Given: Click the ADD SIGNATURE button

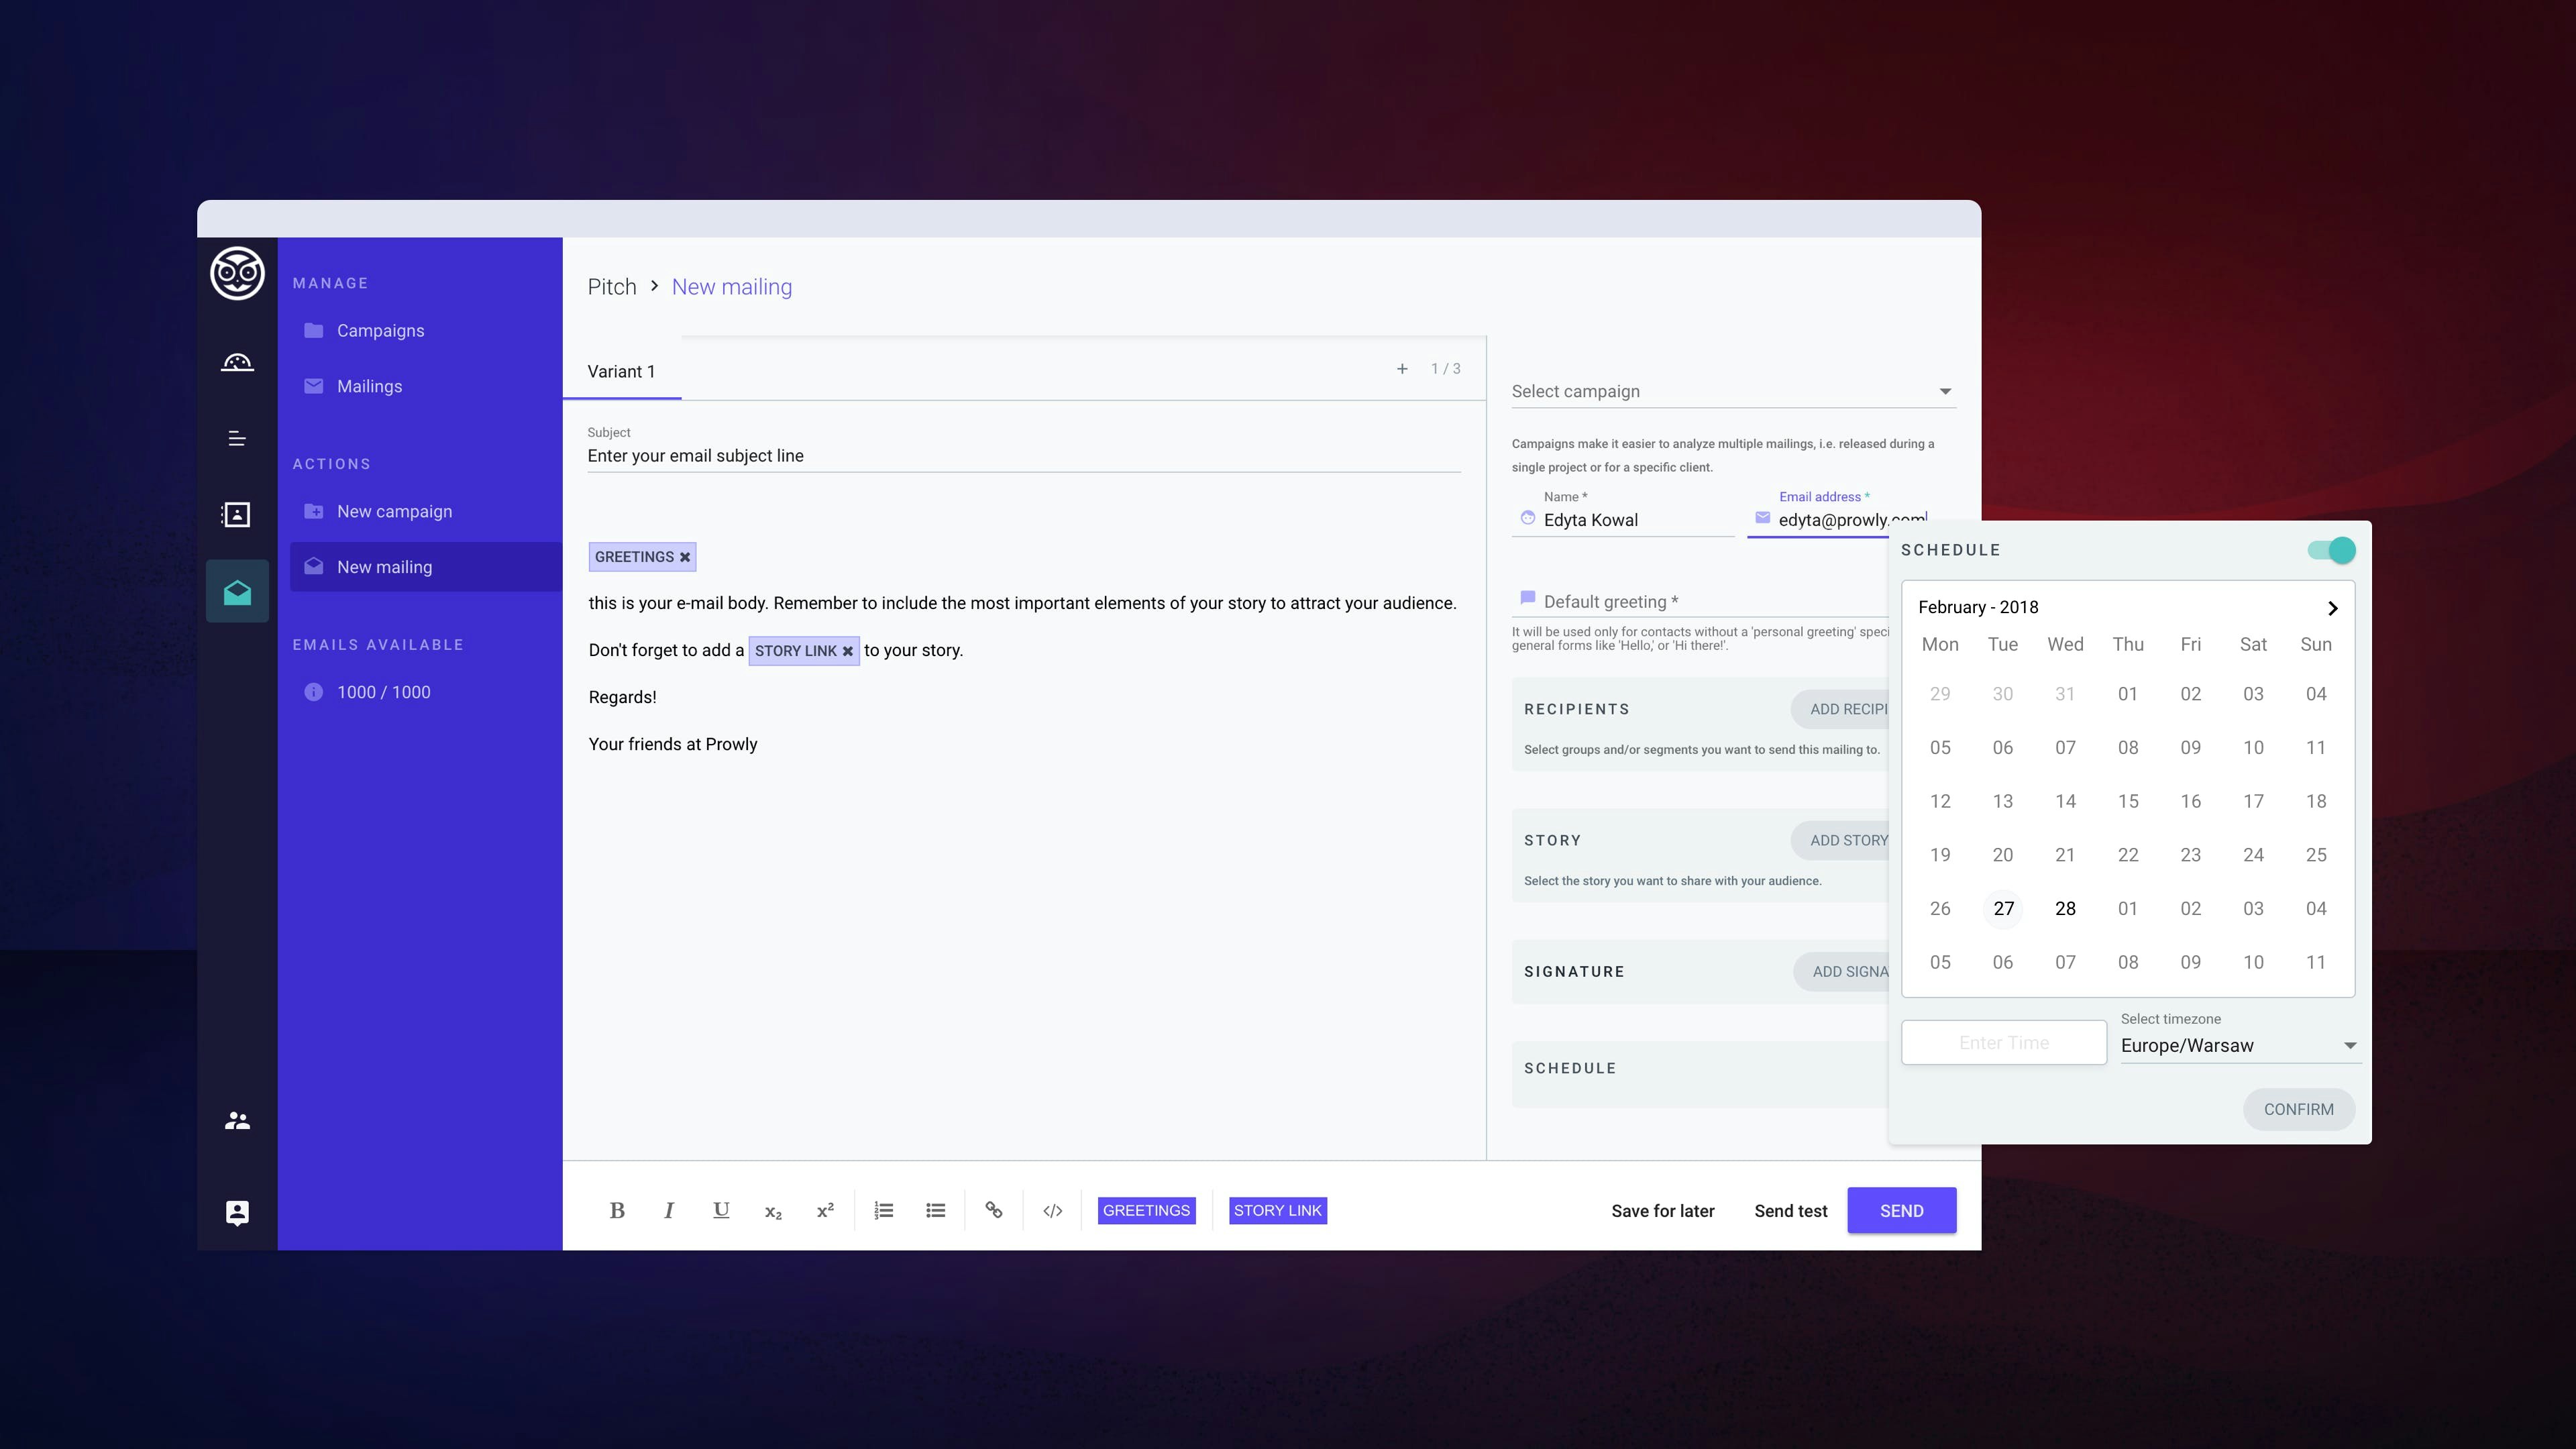Looking at the screenshot, I should [x=1841, y=972].
